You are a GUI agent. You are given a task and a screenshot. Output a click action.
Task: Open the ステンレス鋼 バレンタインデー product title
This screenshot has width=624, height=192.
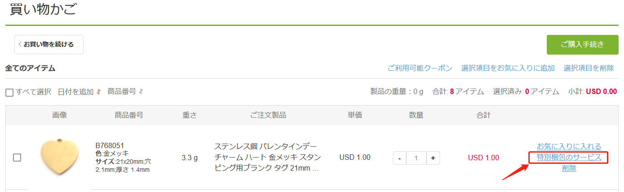(267, 158)
